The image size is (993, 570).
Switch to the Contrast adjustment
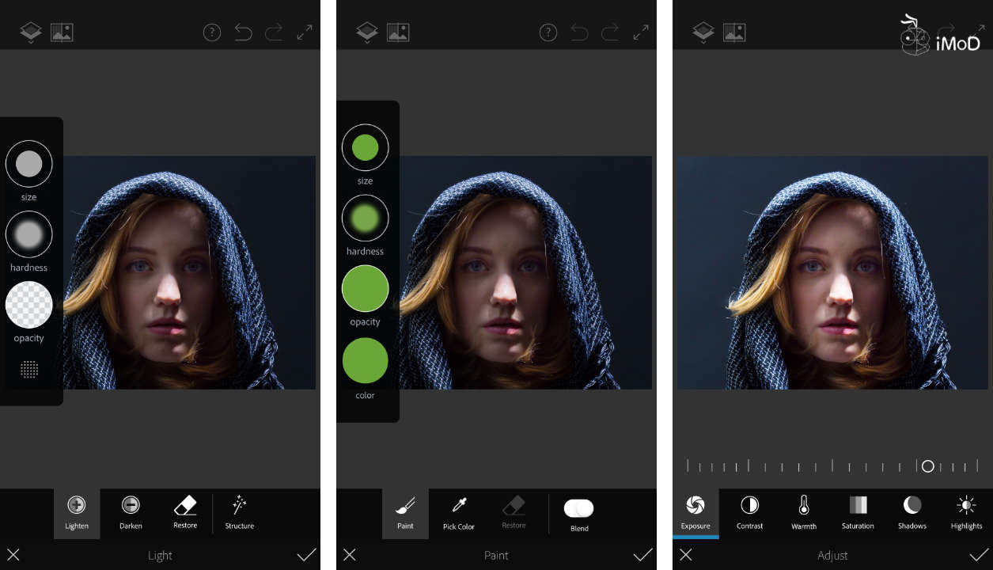[749, 512]
